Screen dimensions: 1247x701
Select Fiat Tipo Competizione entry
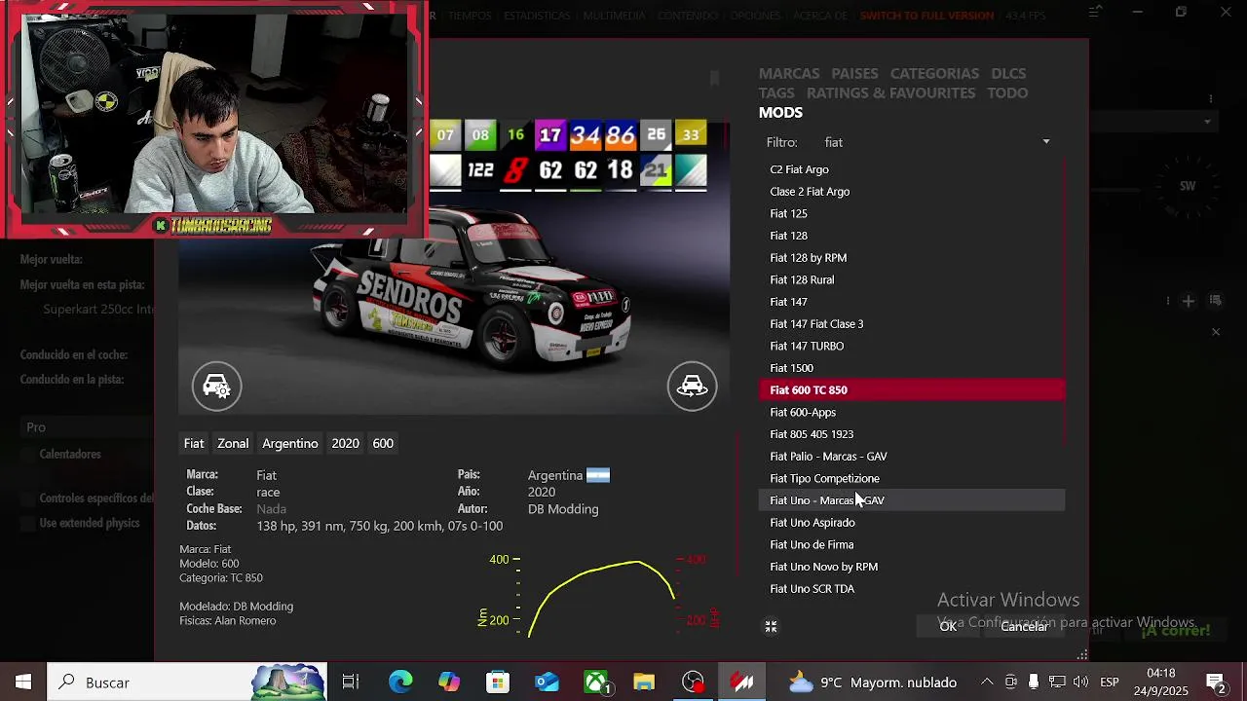click(x=912, y=479)
